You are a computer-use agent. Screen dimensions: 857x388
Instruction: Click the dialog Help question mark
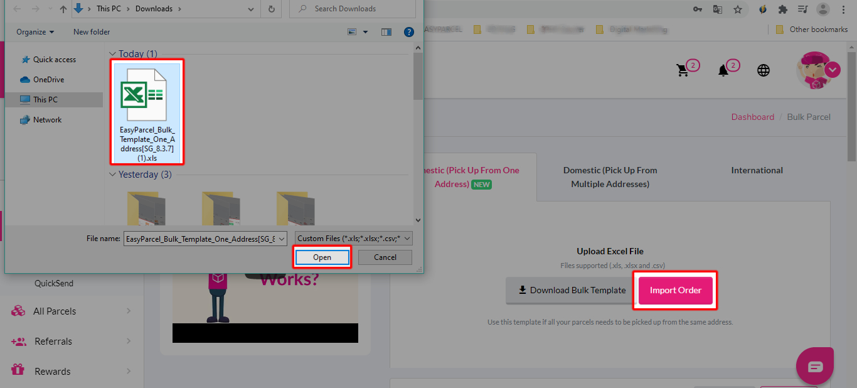(408, 31)
